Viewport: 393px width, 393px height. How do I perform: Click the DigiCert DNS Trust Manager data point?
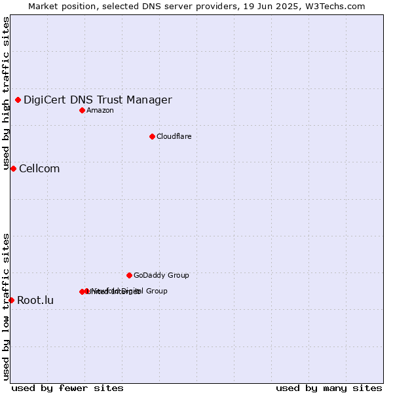tap(18, 100)
